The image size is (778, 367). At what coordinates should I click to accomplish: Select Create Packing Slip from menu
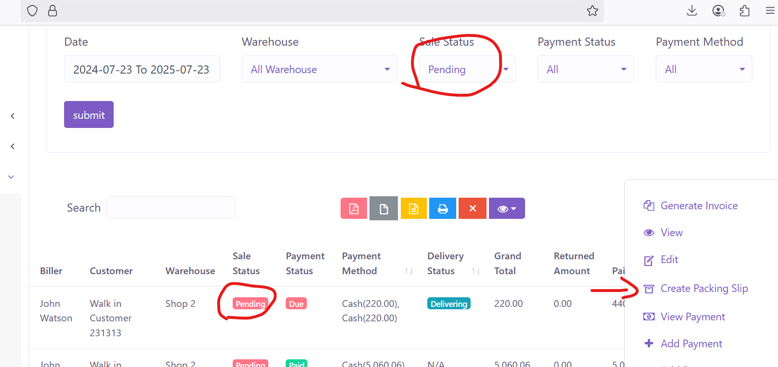tap(704, 289)
